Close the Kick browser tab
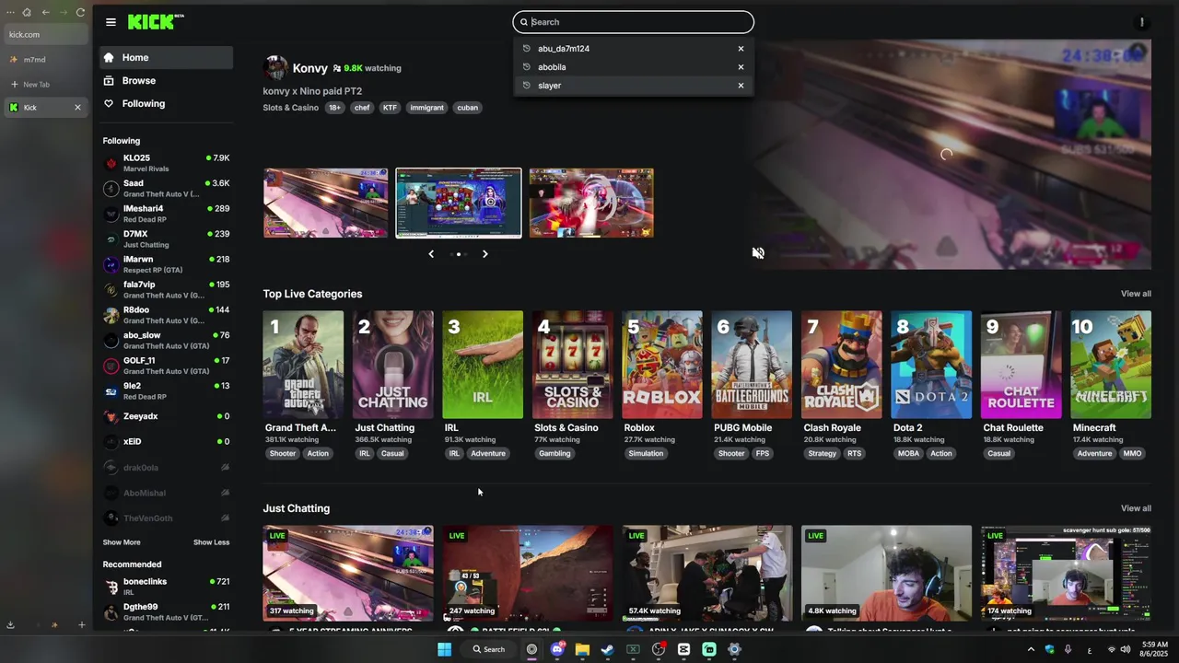This screenshot has width=1179, height=663. 77,108
